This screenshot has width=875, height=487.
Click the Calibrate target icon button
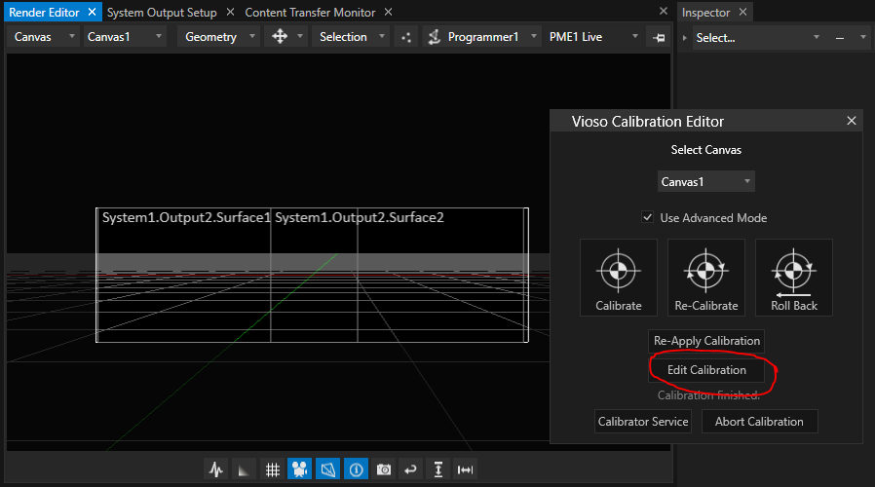pos(619,278)
